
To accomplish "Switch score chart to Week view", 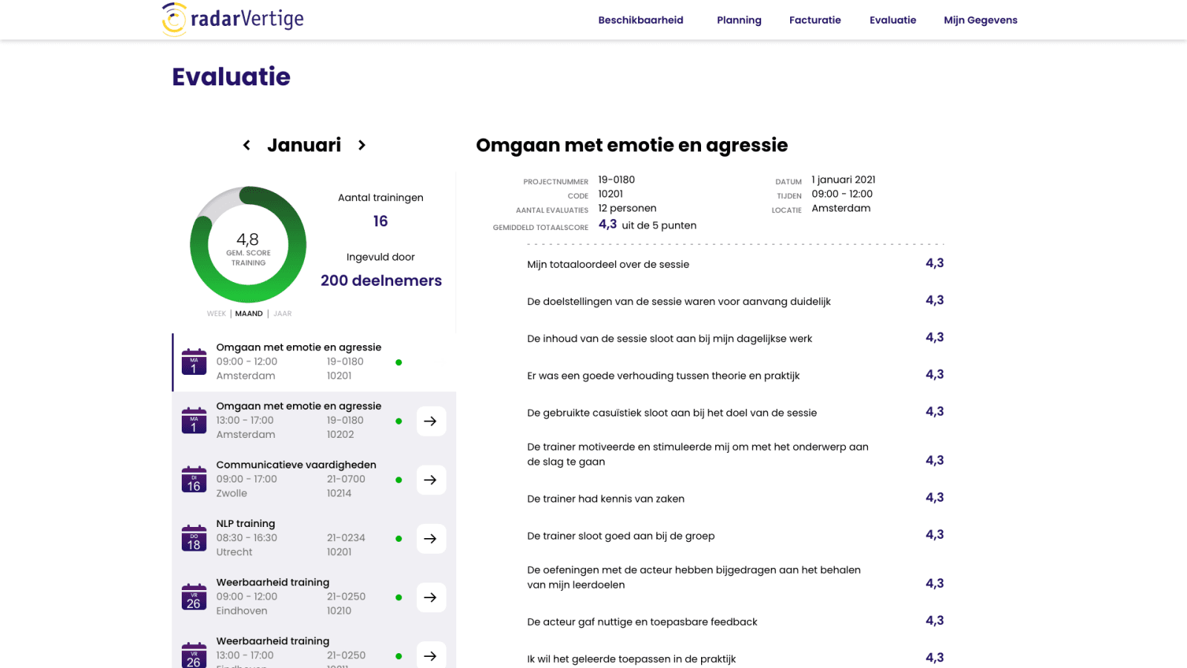I will pyautogui.click(x=216, y=314).
